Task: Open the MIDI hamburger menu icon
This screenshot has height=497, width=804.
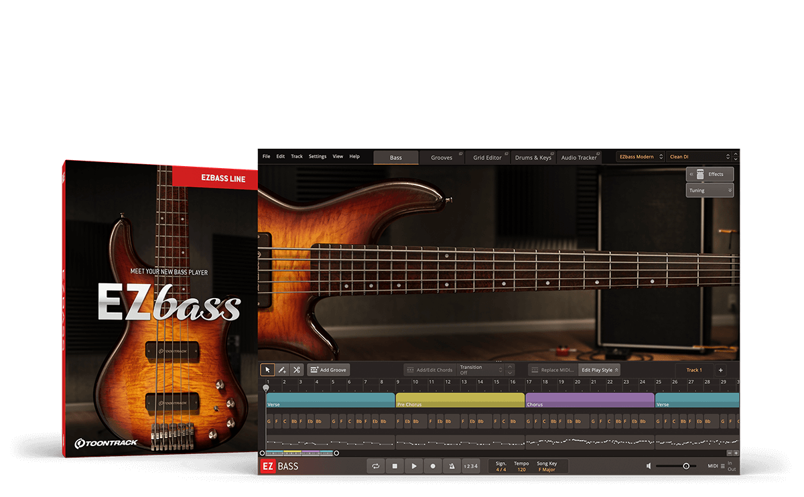Action: pyautogui.click(x=722, y=466)
